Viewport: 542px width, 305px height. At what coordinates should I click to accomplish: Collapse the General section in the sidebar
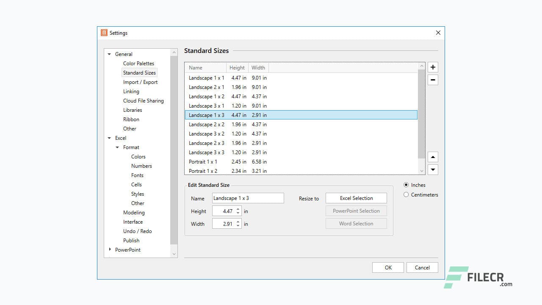[109, 54]
